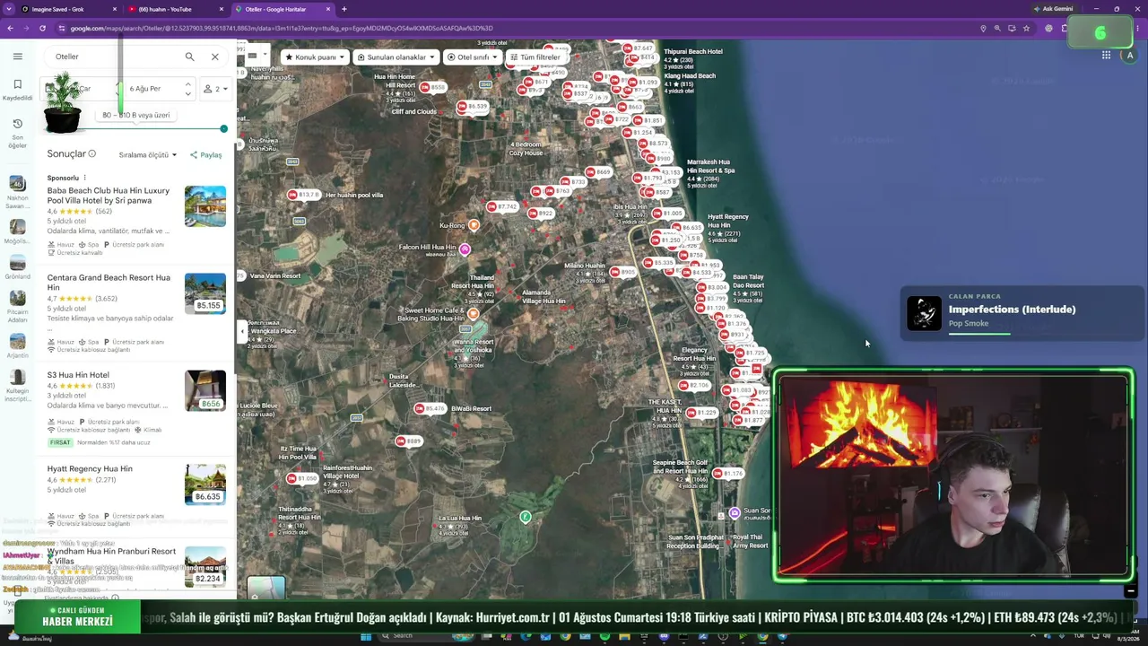
Task: Open Baba Beach Club Hua Hin listing
Action: pos(109,196)
